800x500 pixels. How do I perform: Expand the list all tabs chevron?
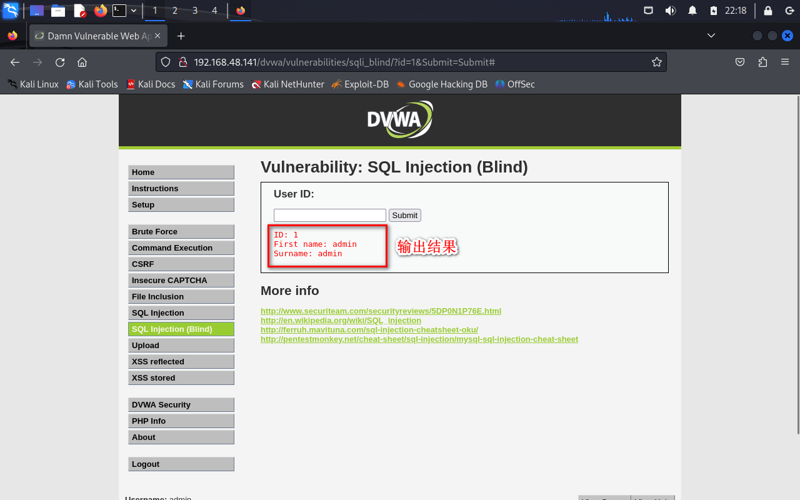pyautogui.click(x=711, y=36)
